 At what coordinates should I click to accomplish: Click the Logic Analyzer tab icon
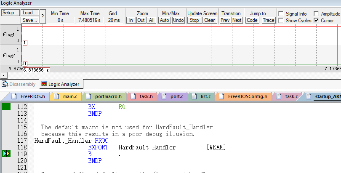point(44,84)
